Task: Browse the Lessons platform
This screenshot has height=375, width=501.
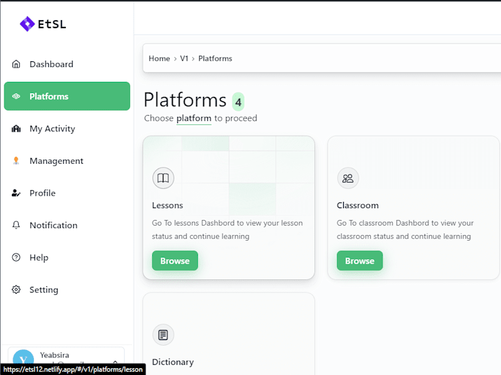Action: point(175,261)
